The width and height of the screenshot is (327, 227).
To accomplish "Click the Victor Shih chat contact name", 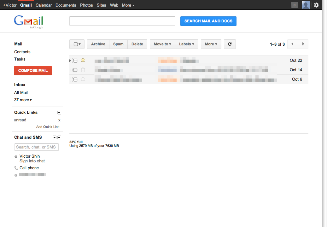I will point(30,156).
